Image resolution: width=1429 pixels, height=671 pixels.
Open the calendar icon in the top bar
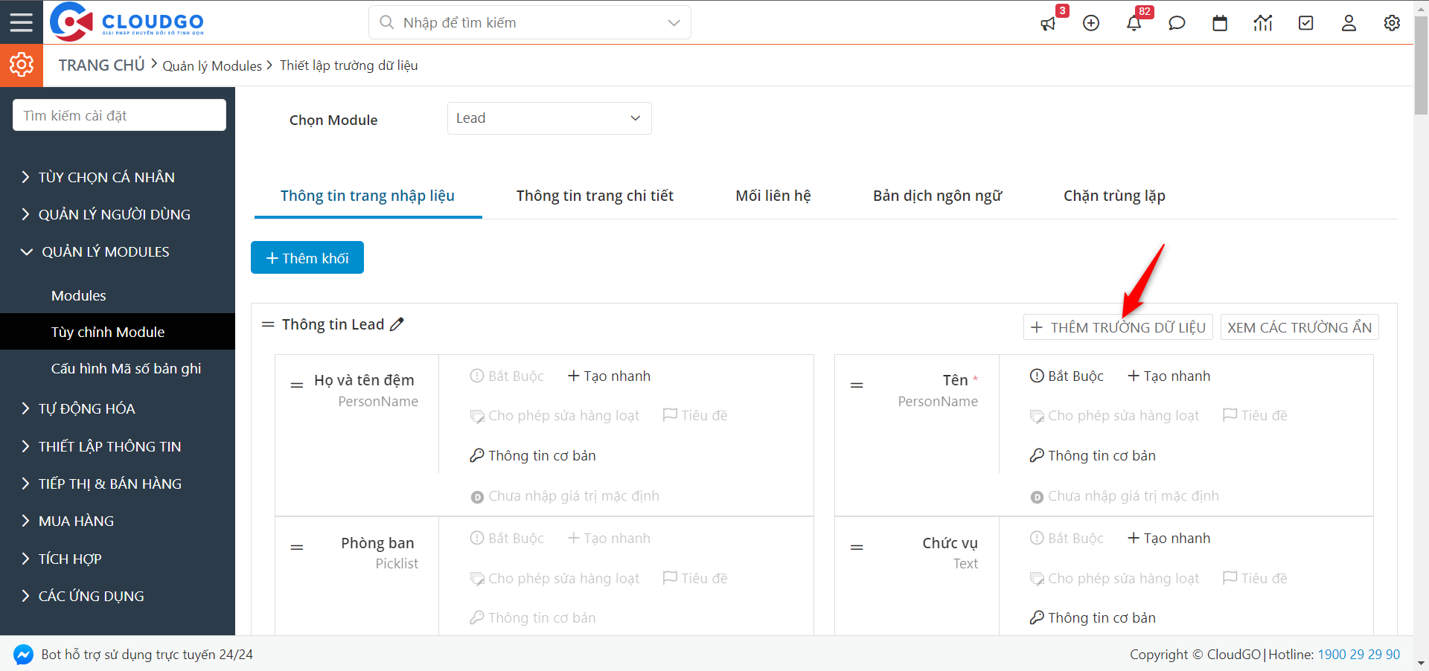coord(1219,22)
